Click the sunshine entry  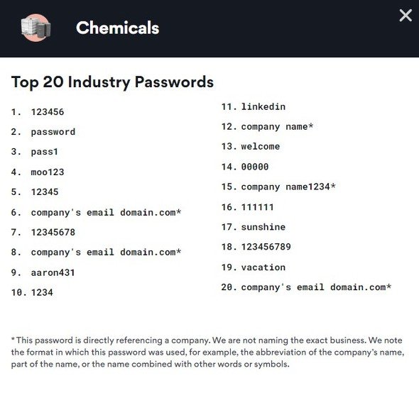(x=263, y=227)
